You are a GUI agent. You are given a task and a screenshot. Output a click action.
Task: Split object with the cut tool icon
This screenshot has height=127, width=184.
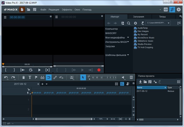(x=42, y=77)
